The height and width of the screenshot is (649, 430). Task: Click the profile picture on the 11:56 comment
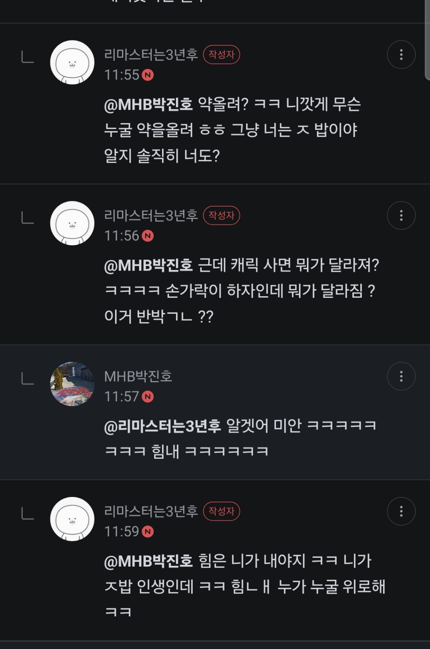pyautogui.click(x=72, y=223)
